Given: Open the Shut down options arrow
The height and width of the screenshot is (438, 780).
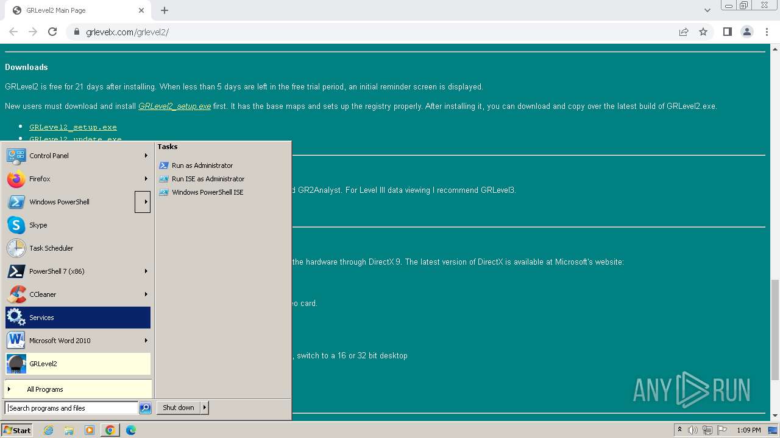Looking at the screenshot, I should 205,408.
